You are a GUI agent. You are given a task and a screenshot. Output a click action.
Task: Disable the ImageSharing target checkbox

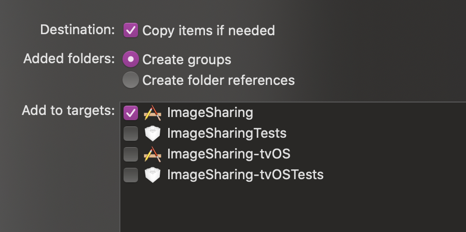[x=131, y=113]
